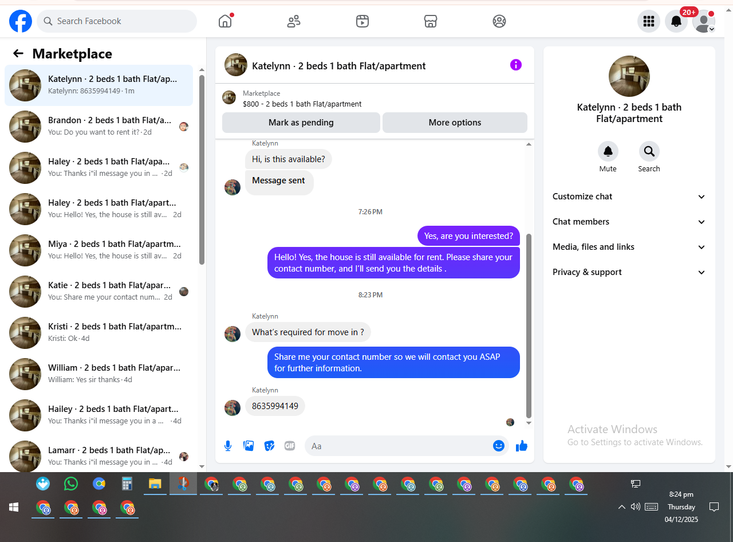Expand the Privacy & support section

click(x=629, y=272)
